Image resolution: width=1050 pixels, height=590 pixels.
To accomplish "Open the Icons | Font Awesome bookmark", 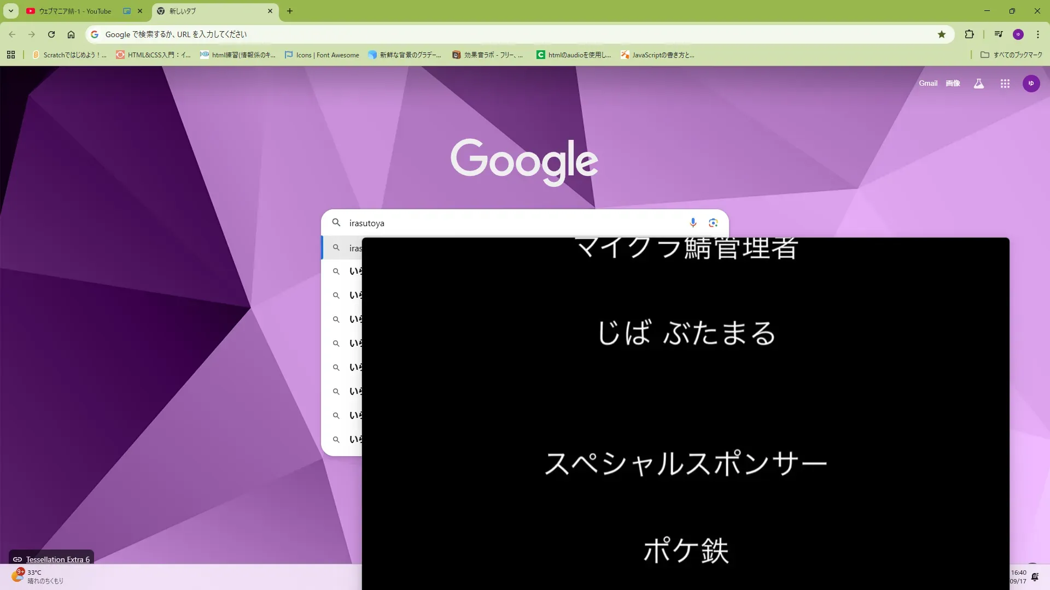I will click(x=322, y=55).
